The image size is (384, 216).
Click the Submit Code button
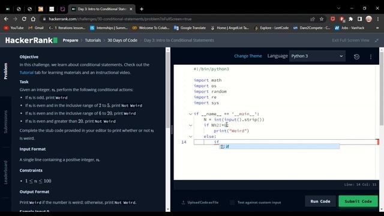[358, 202]
